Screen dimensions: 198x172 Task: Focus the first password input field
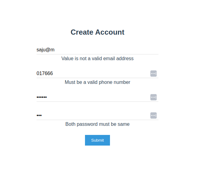click(x=91, y=97)
